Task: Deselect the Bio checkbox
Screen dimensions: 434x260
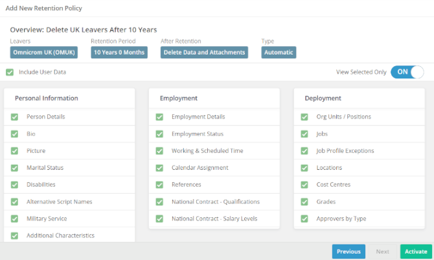Action: click(14, 134)
